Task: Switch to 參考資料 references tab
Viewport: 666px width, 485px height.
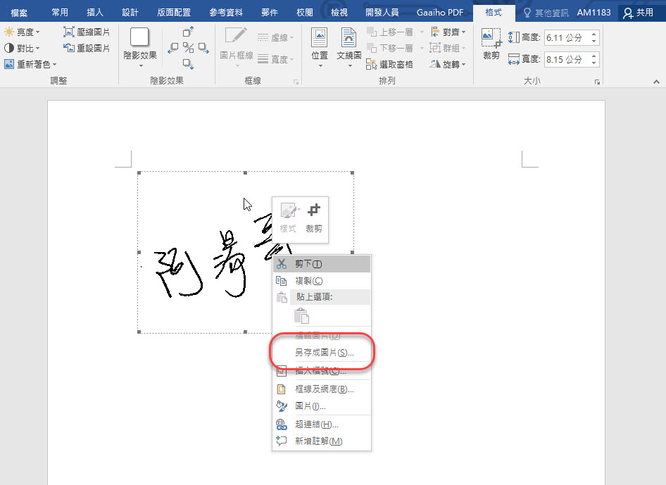Action: [x=226, y=12]
